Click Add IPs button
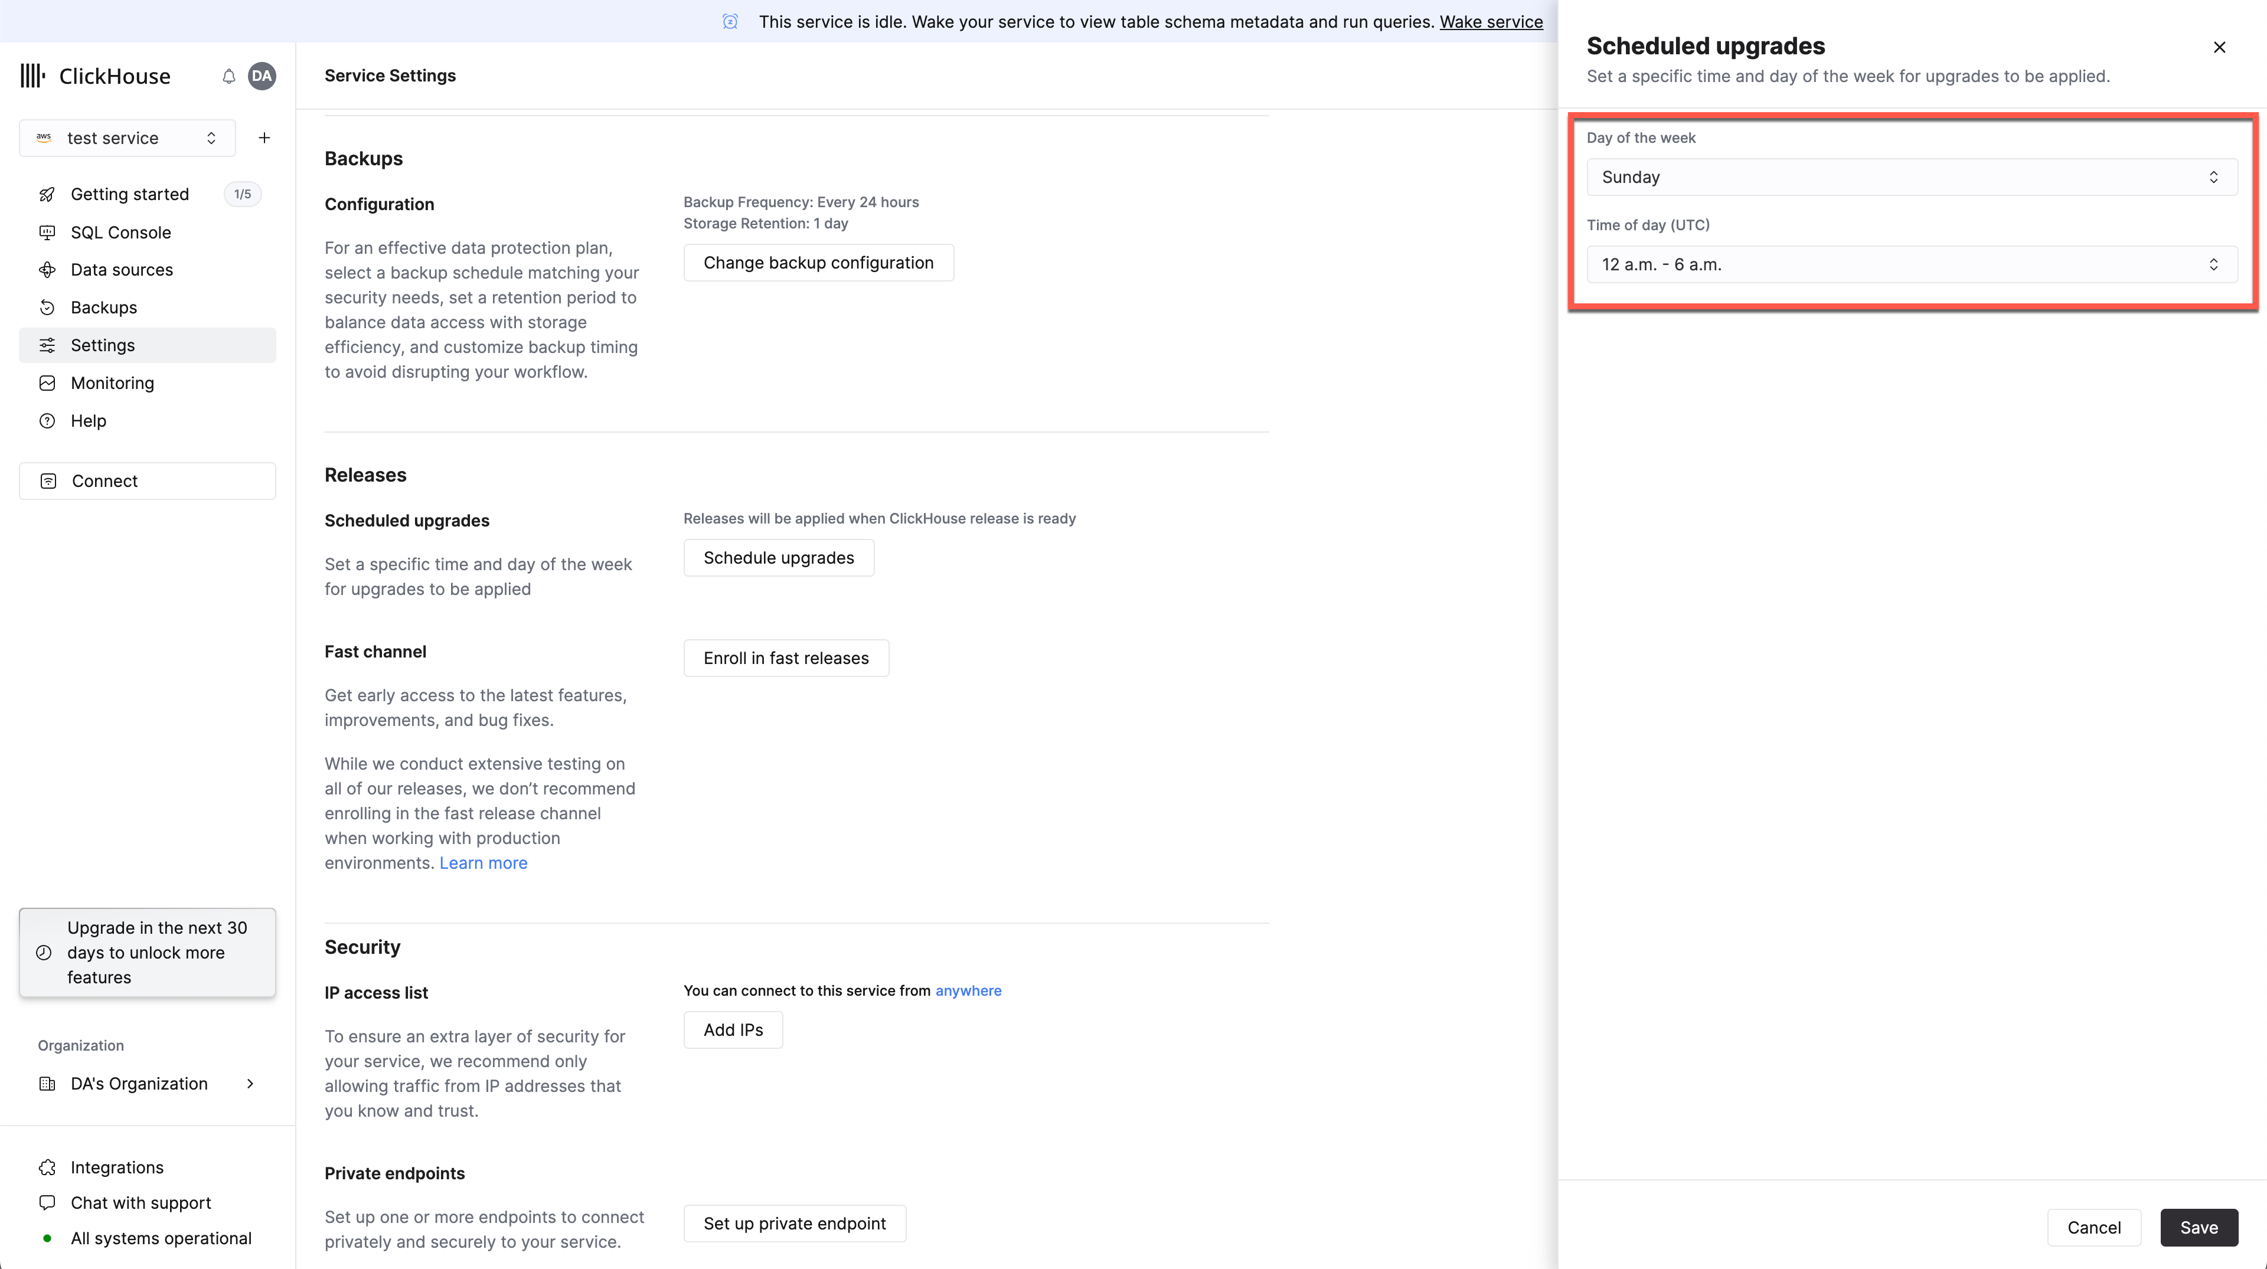Viewport: 2267px width, 1269px height. (x=732, y=1029)
